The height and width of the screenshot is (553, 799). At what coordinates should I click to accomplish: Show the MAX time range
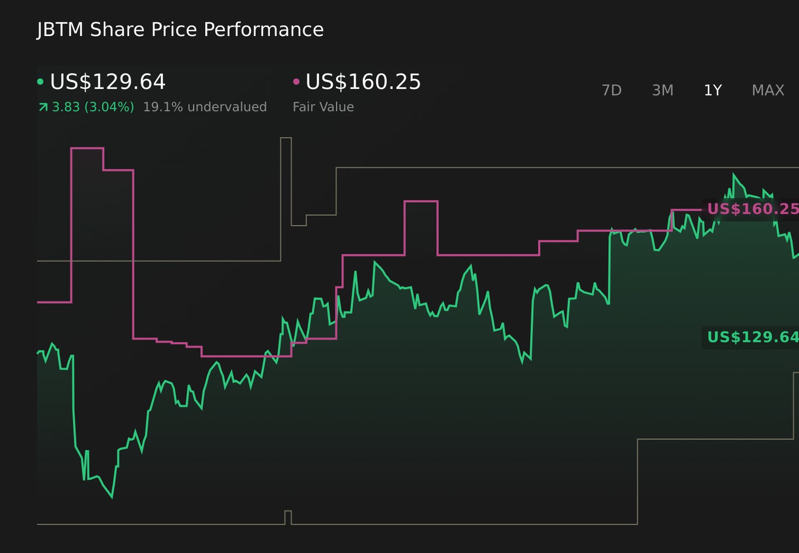tap(768, 90)
